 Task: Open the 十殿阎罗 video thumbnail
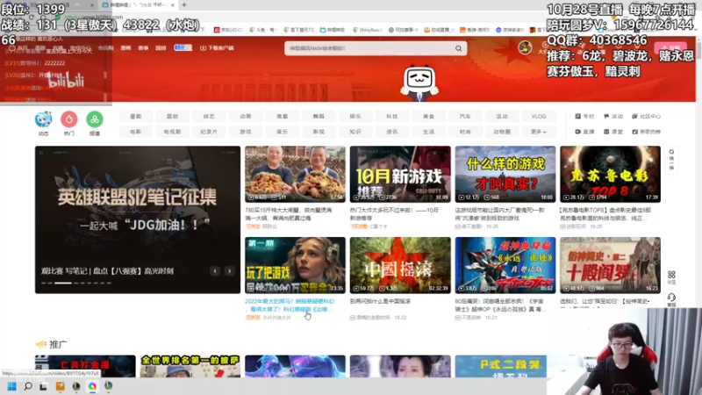coord(610,266)
